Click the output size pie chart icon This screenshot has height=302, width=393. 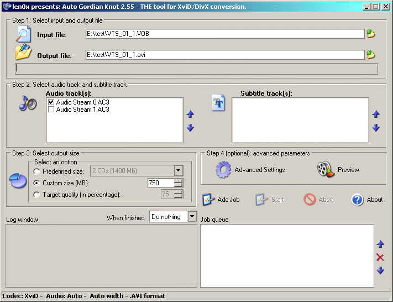click(x=18, y=180)
